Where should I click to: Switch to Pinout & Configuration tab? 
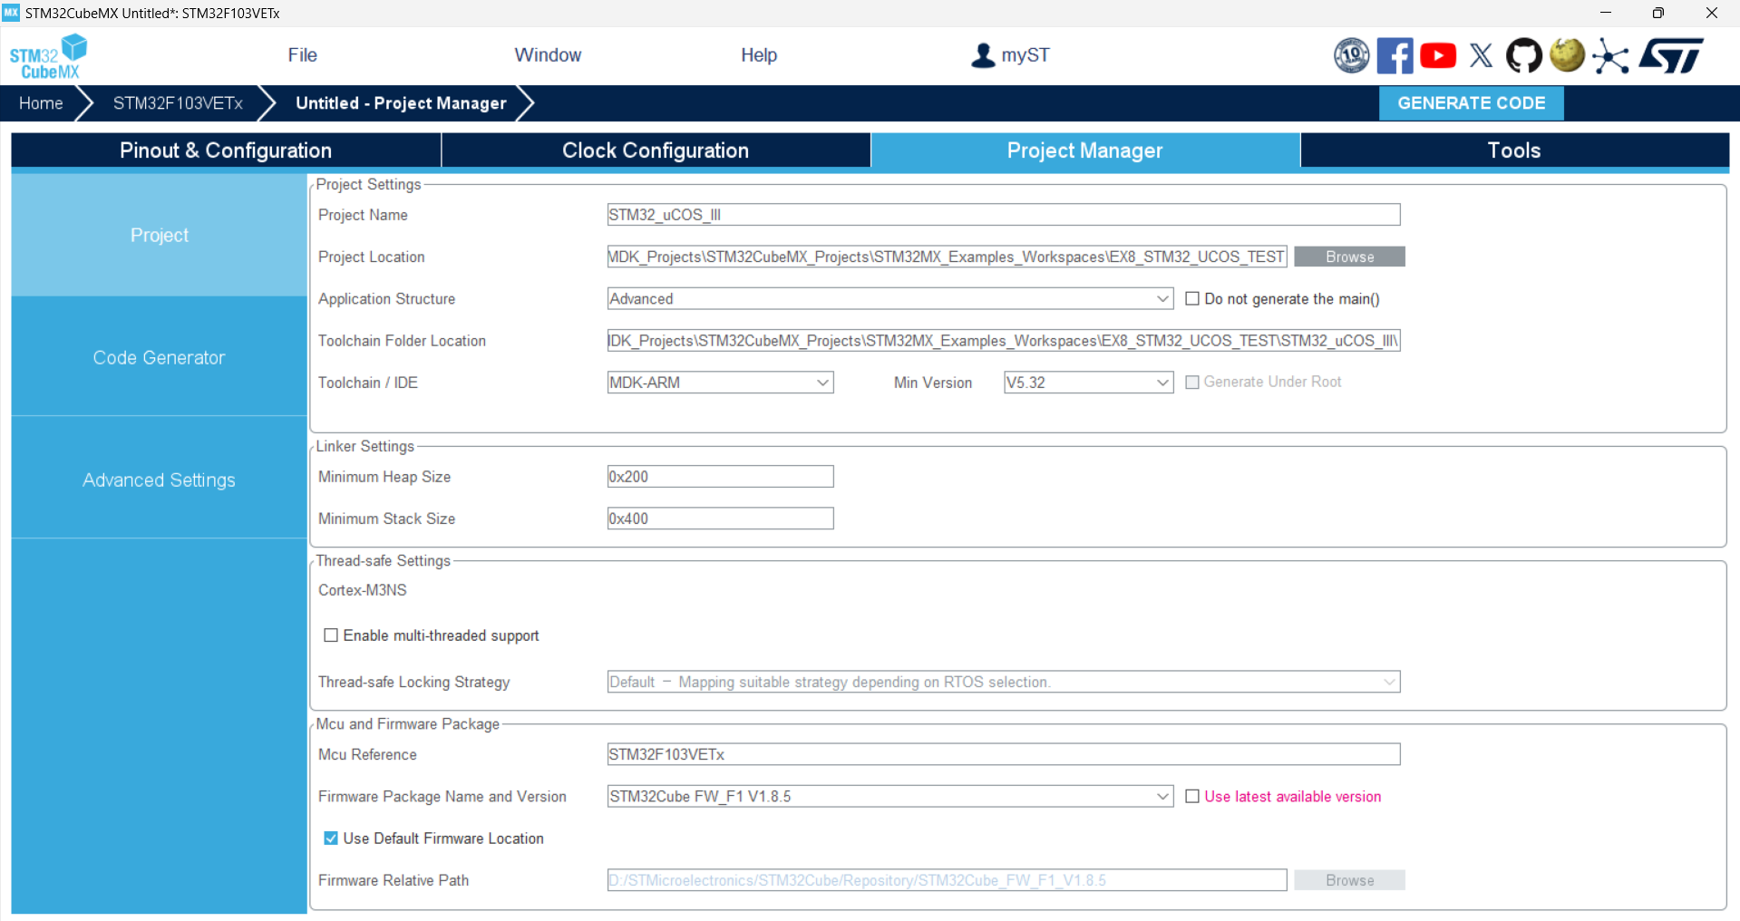click(x=226, y=150)
